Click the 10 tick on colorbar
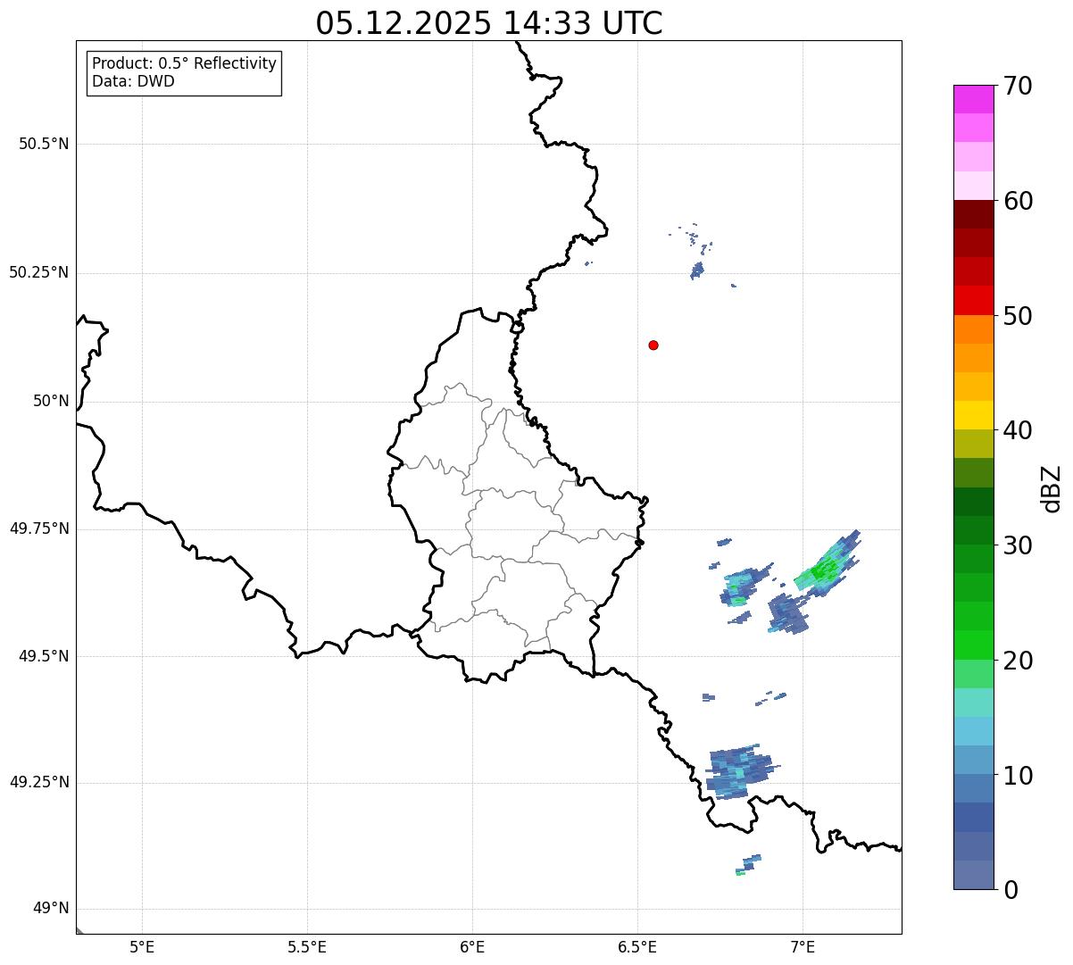Viewport: 1073px width, 965px height. click(x=1018, y=775)
